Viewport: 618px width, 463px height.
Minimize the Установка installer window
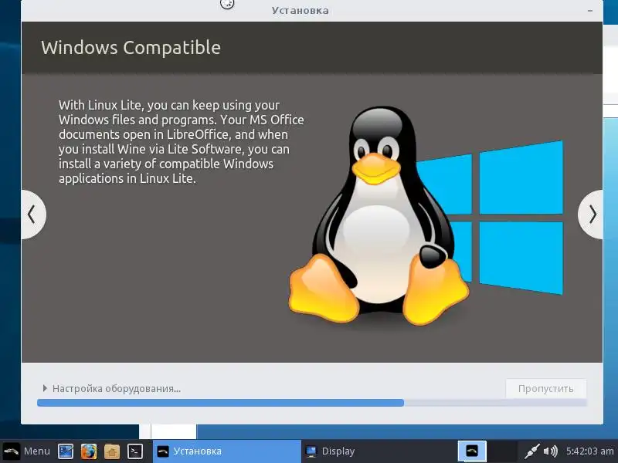click(x=590, y=11)
